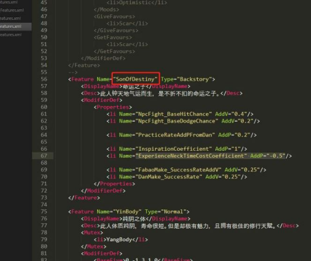Click line number 75 in the gutter
311x261 pixels.
(44, 211)
